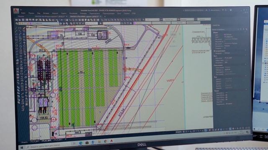This screenshot has width=268, height=150.
Task: Open the Windows Start menu
Action: coord(22,147)
